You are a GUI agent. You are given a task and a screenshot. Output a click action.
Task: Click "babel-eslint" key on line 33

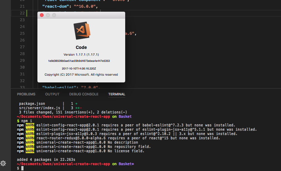point(59,87)
